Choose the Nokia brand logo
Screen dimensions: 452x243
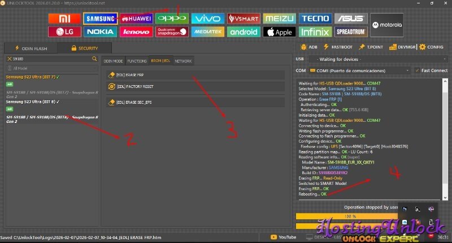tap(101, 32)
